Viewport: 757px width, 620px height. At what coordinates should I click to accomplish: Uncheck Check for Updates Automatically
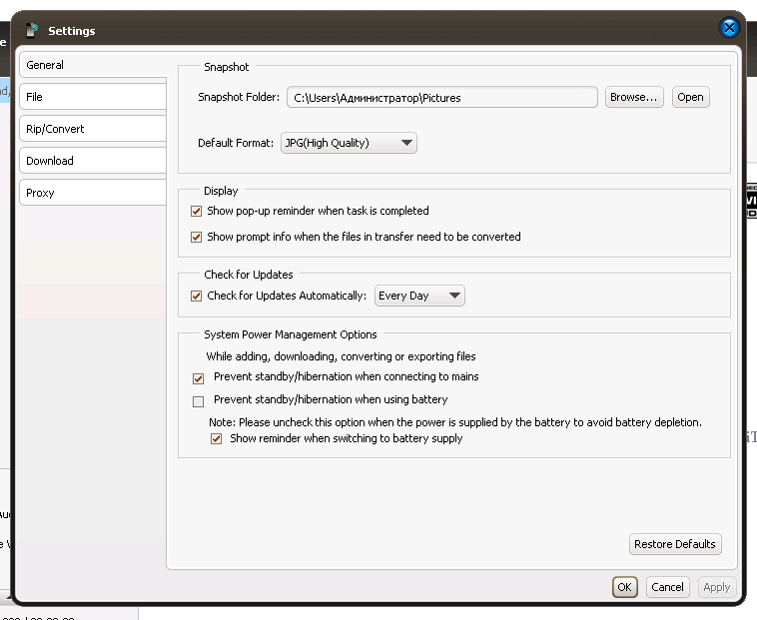196,296
